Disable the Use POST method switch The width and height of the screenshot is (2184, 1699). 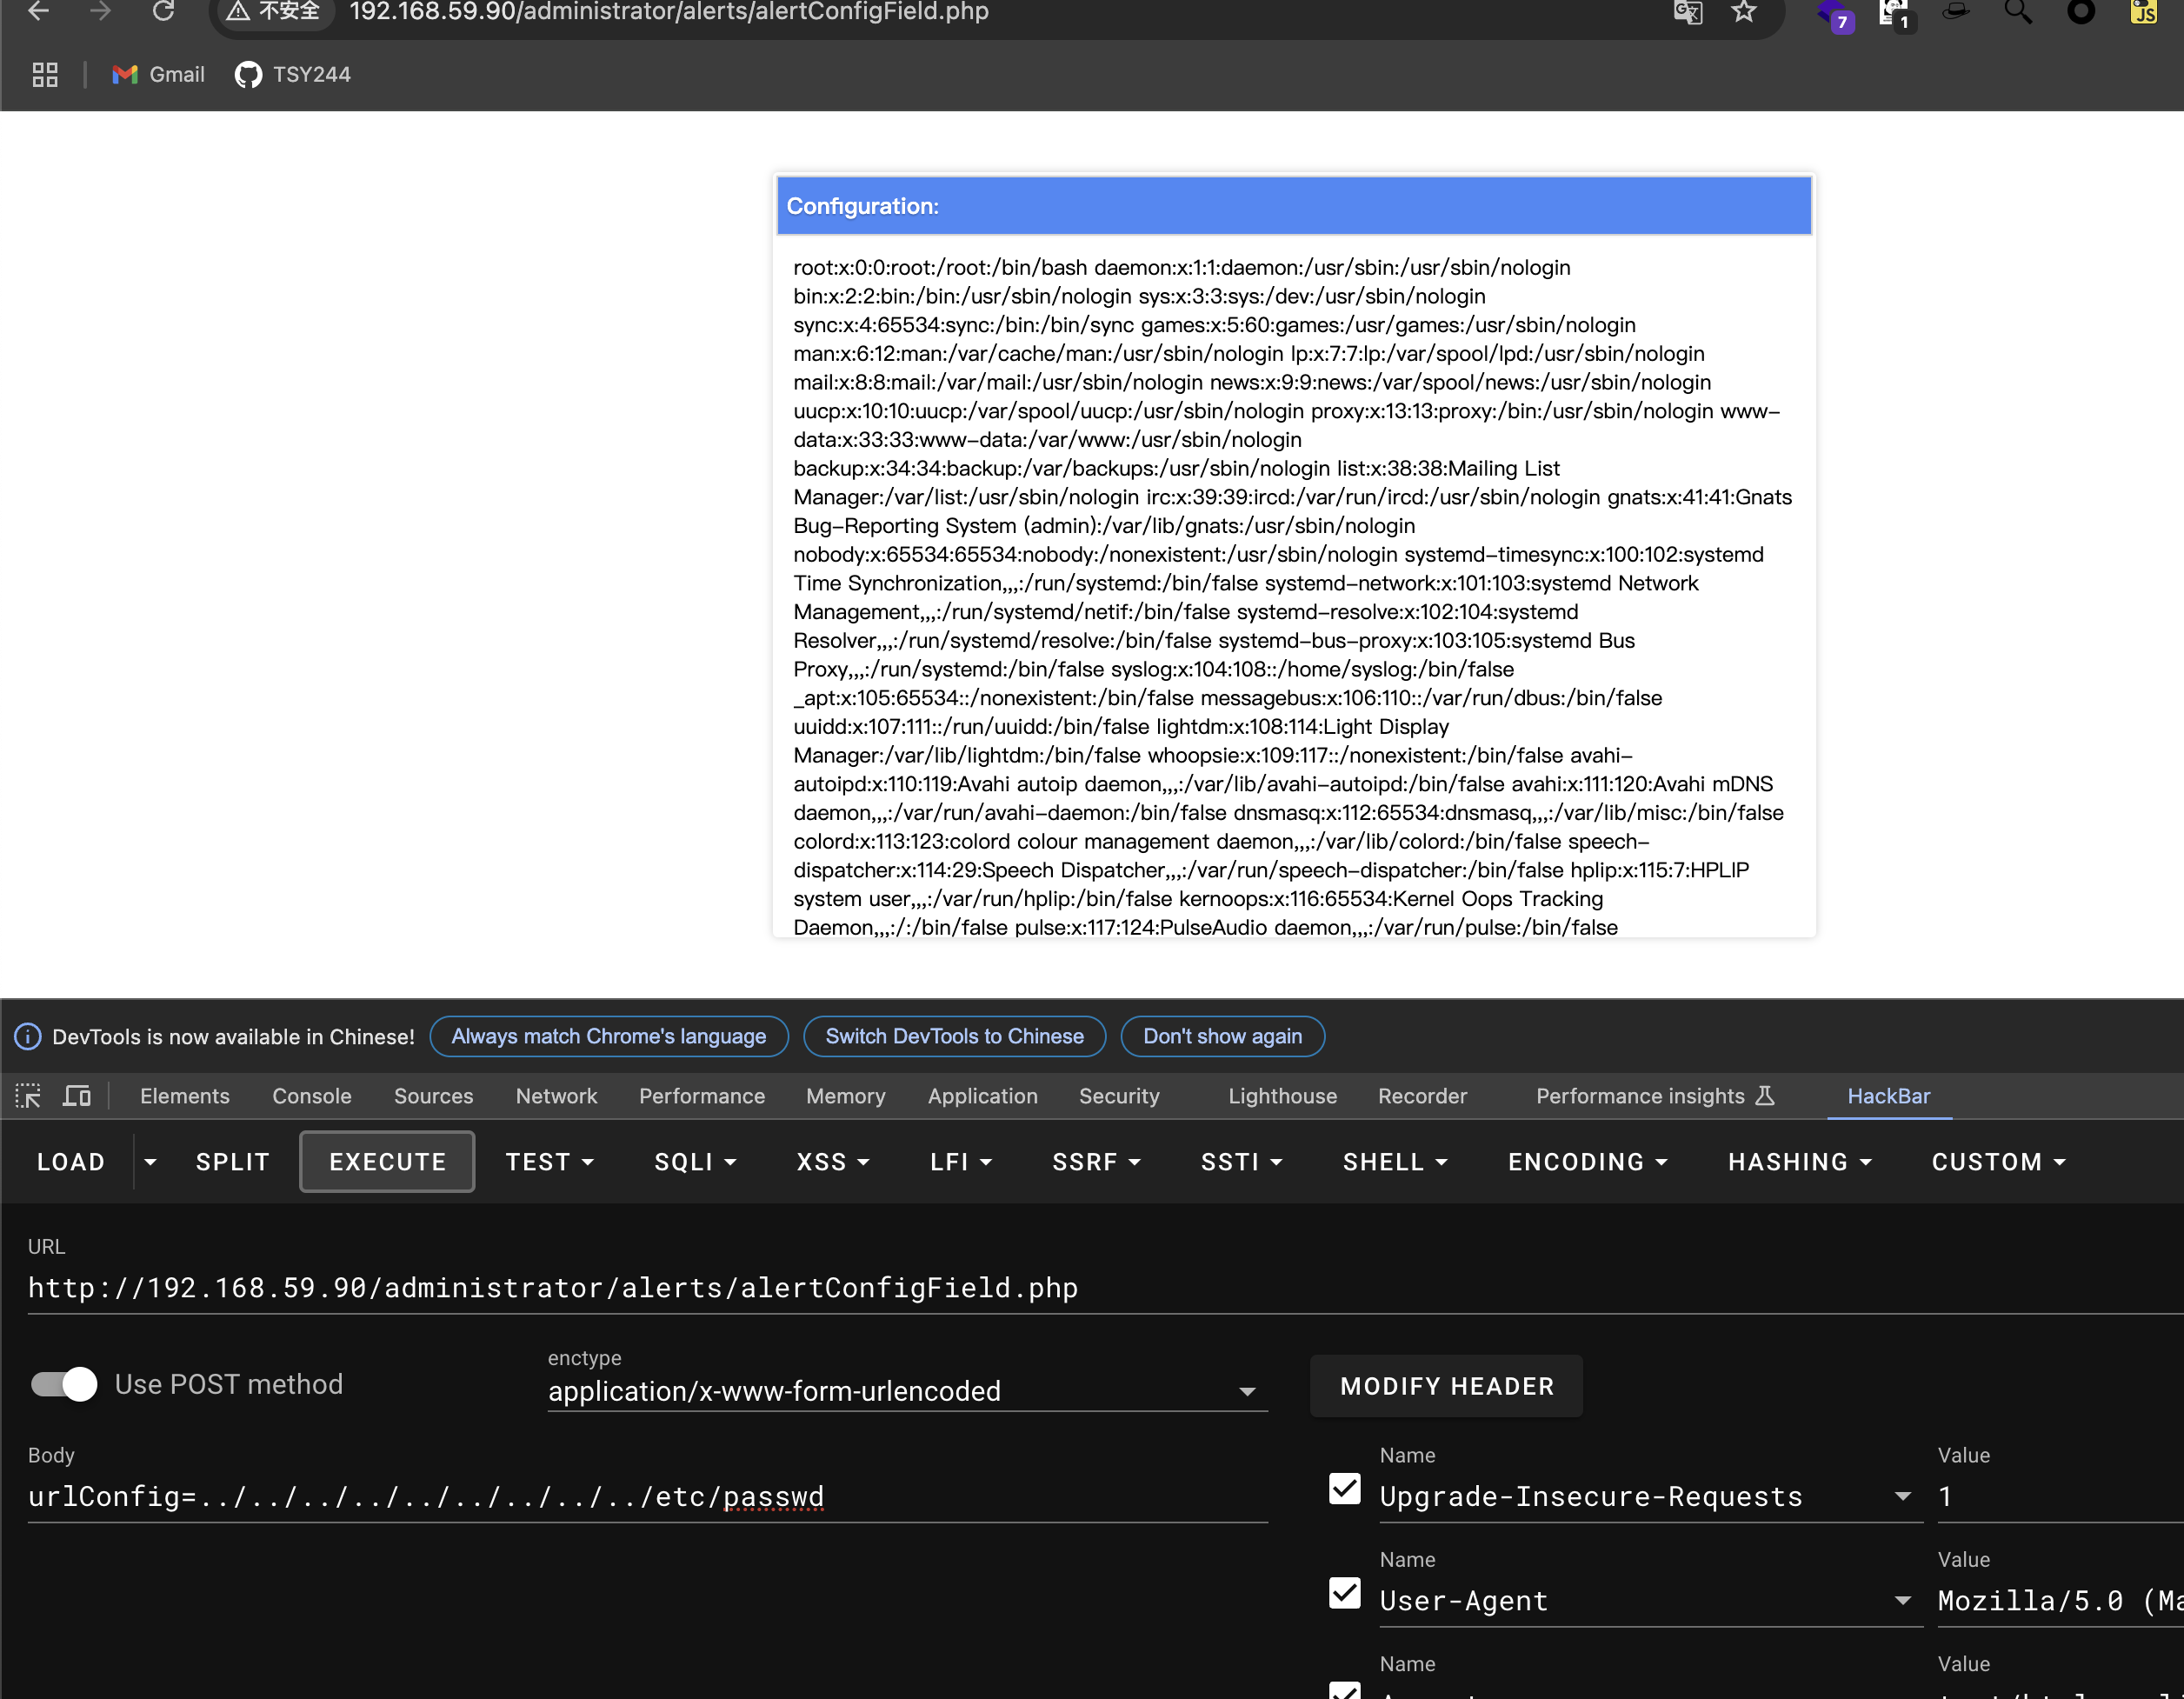[64, 1384]
